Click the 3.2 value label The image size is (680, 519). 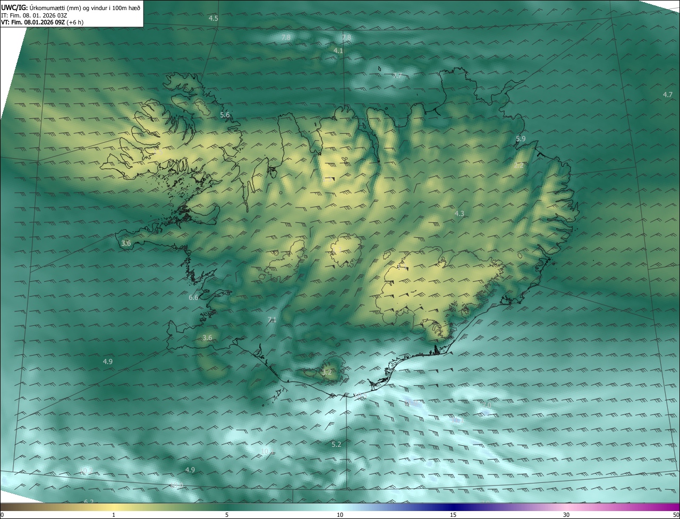327,373
